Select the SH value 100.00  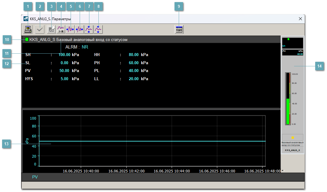coord(64,55)
